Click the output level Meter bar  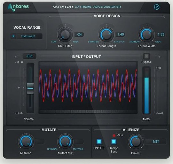(x=146, y=90)
